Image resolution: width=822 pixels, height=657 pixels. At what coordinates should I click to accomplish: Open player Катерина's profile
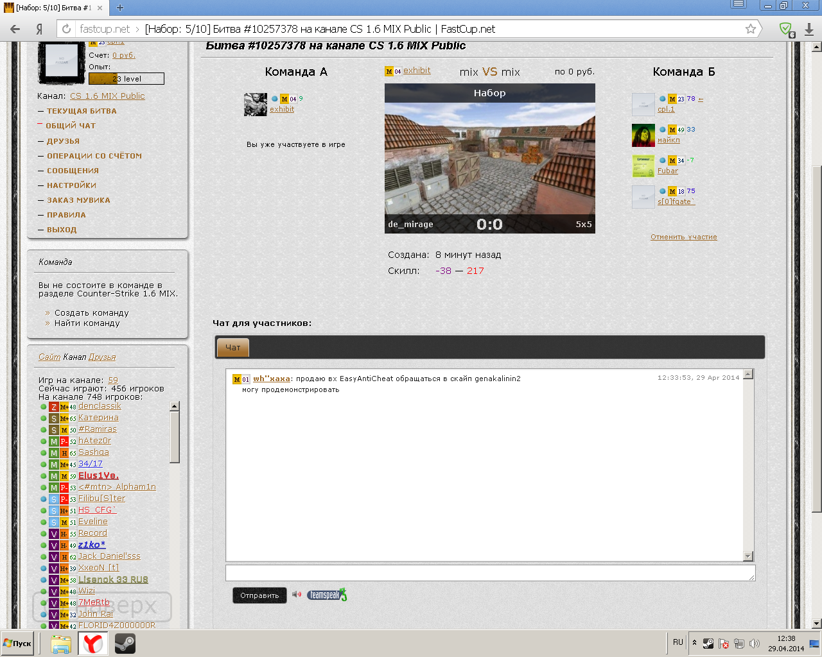tap(98, 418)
